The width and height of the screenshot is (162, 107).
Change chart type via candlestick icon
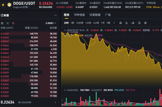pos(133,23)
